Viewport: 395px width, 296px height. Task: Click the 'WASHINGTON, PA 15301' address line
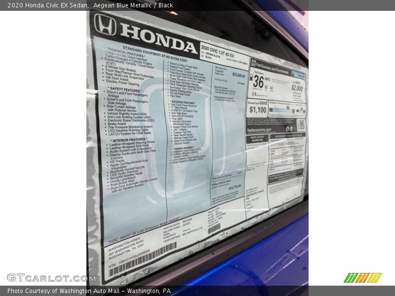click(x=126, y=252)
